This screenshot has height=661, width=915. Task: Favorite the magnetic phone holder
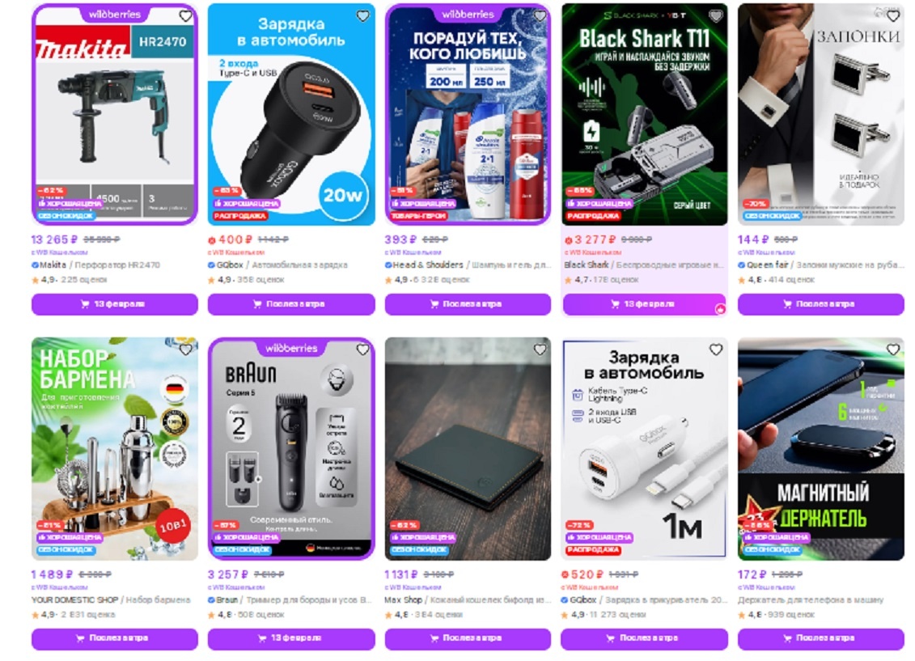pyautogui.click(x=893, y=350)
